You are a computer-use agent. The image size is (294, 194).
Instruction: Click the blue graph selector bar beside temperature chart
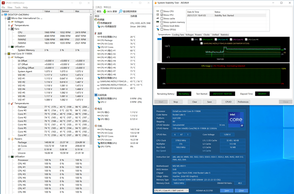tap(159, 39)
